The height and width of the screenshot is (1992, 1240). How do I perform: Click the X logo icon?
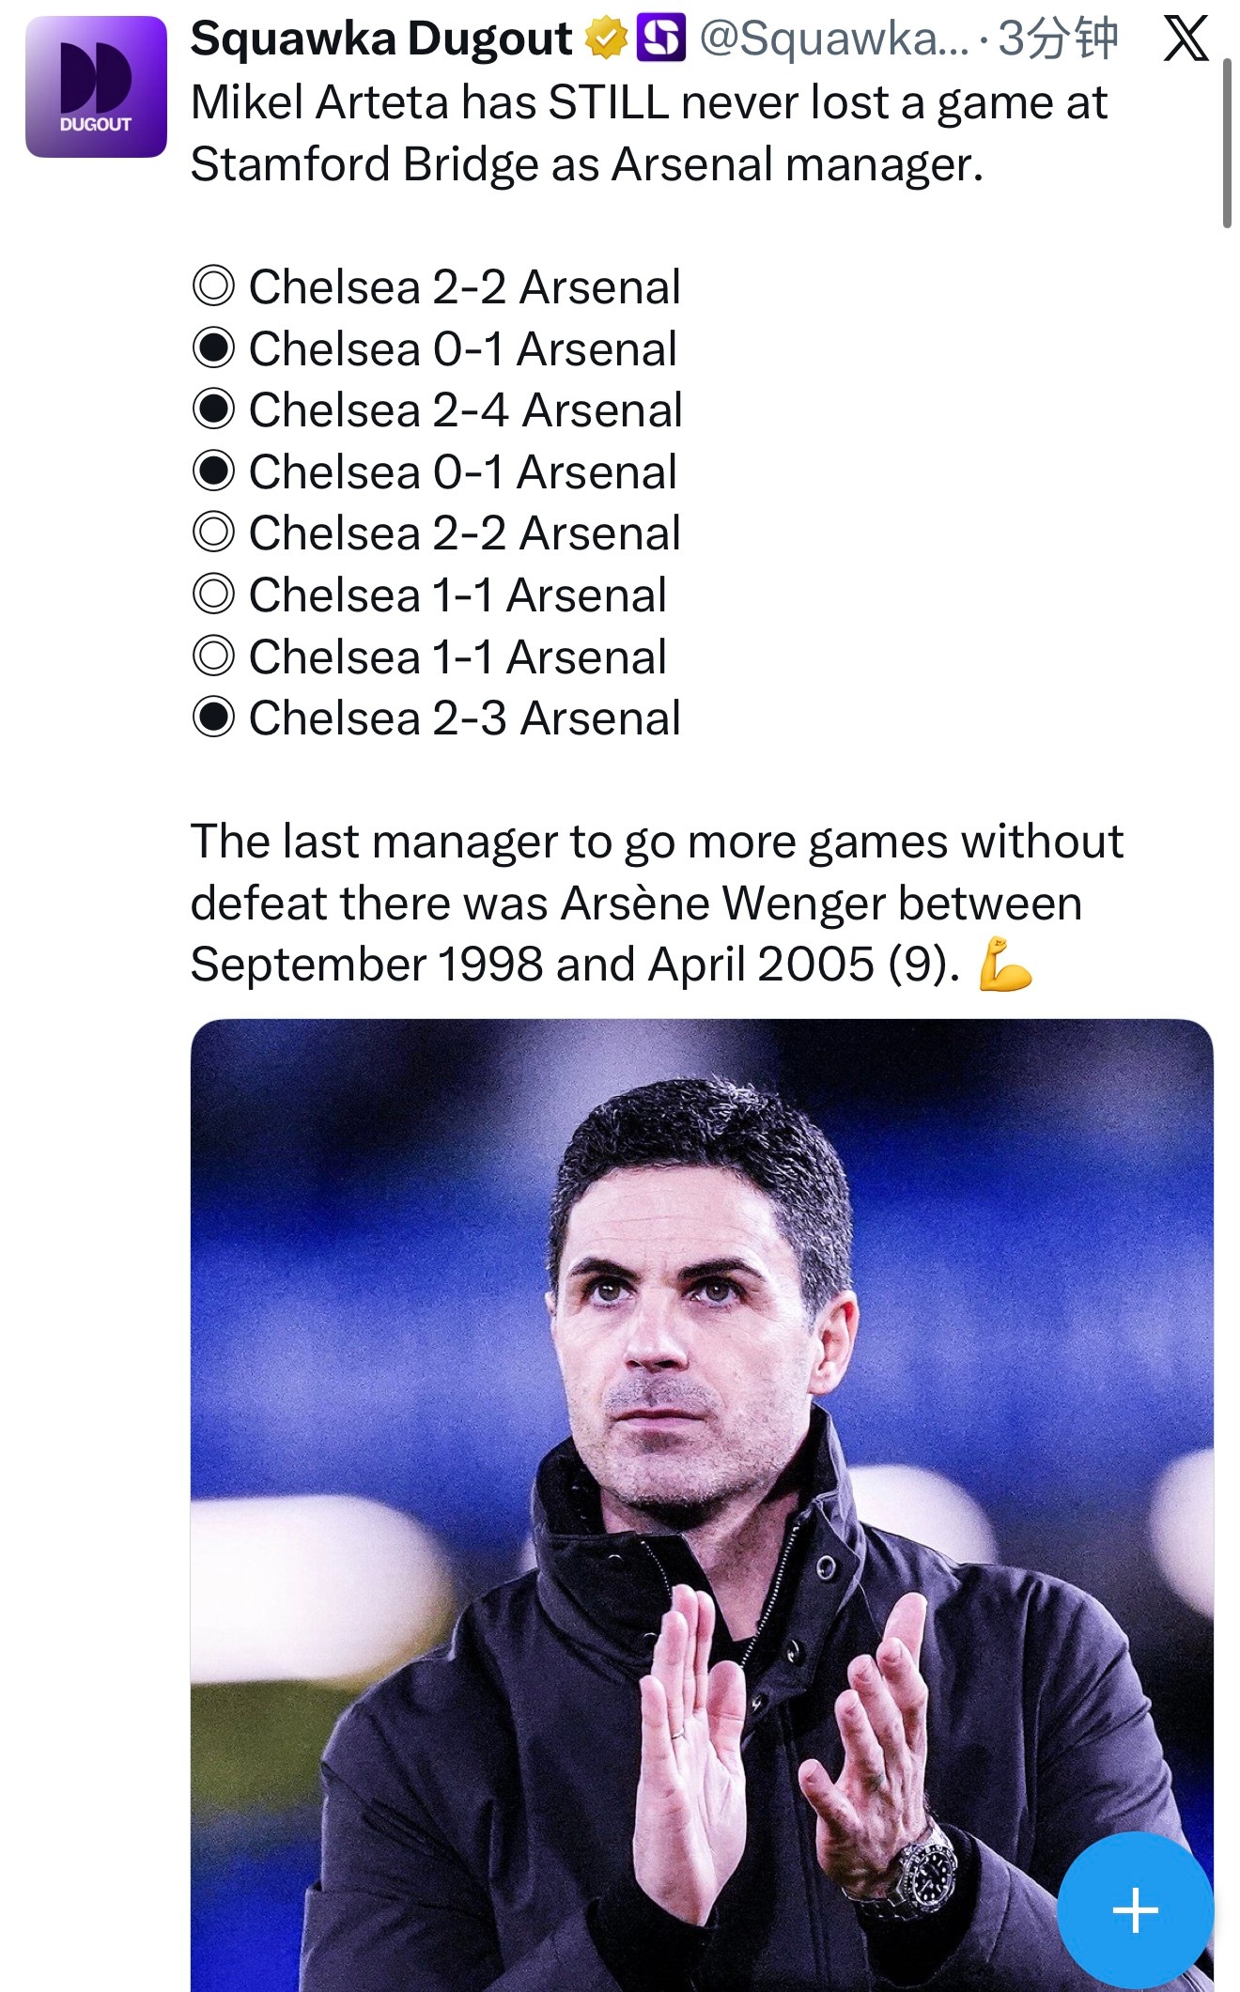click(x=1186, y=39)
